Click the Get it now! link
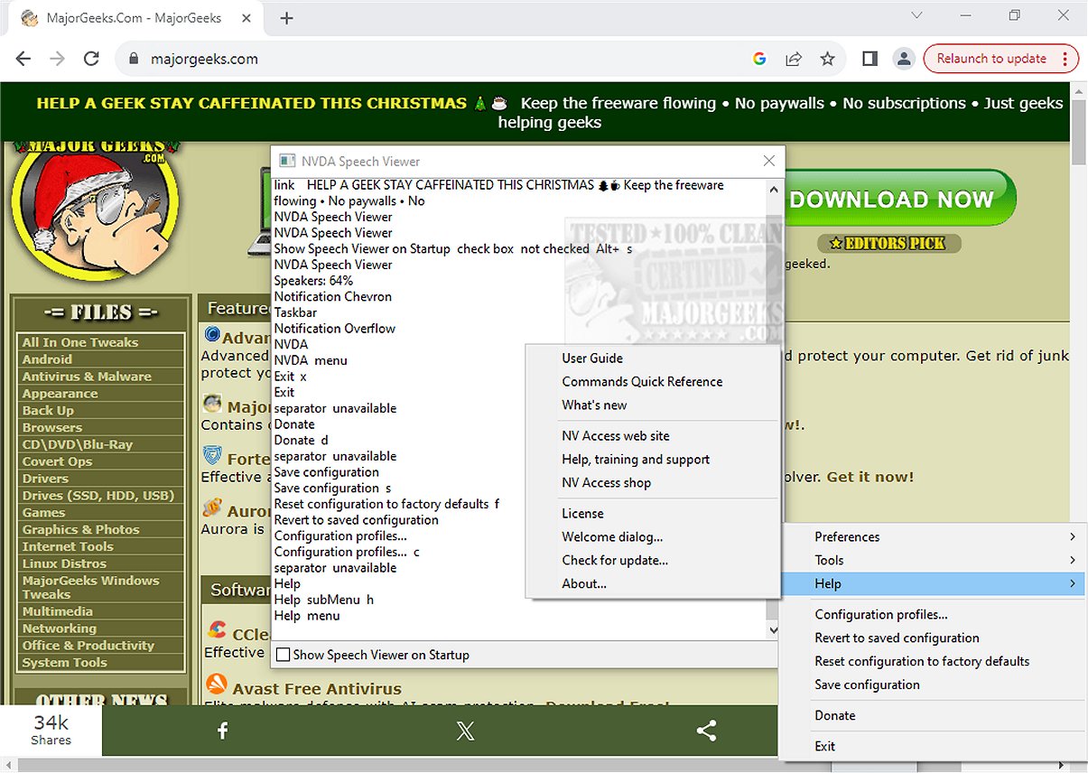Viewport: 1088px width, 773px height. point(870,477)
